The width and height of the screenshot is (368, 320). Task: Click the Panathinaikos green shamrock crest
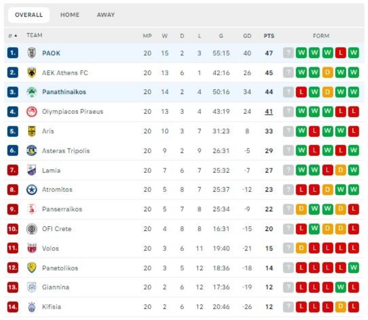[31, 92]
